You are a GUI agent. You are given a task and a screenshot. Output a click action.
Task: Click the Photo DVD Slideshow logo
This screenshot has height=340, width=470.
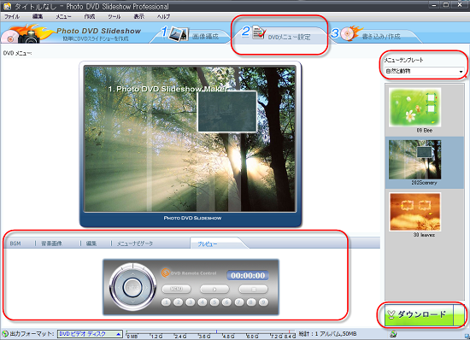coord(72,33)
